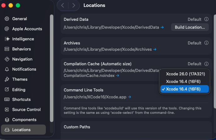The image size is (216, 140).
Task: Click the Navigation diamond icon
Action: coord(7,59)
